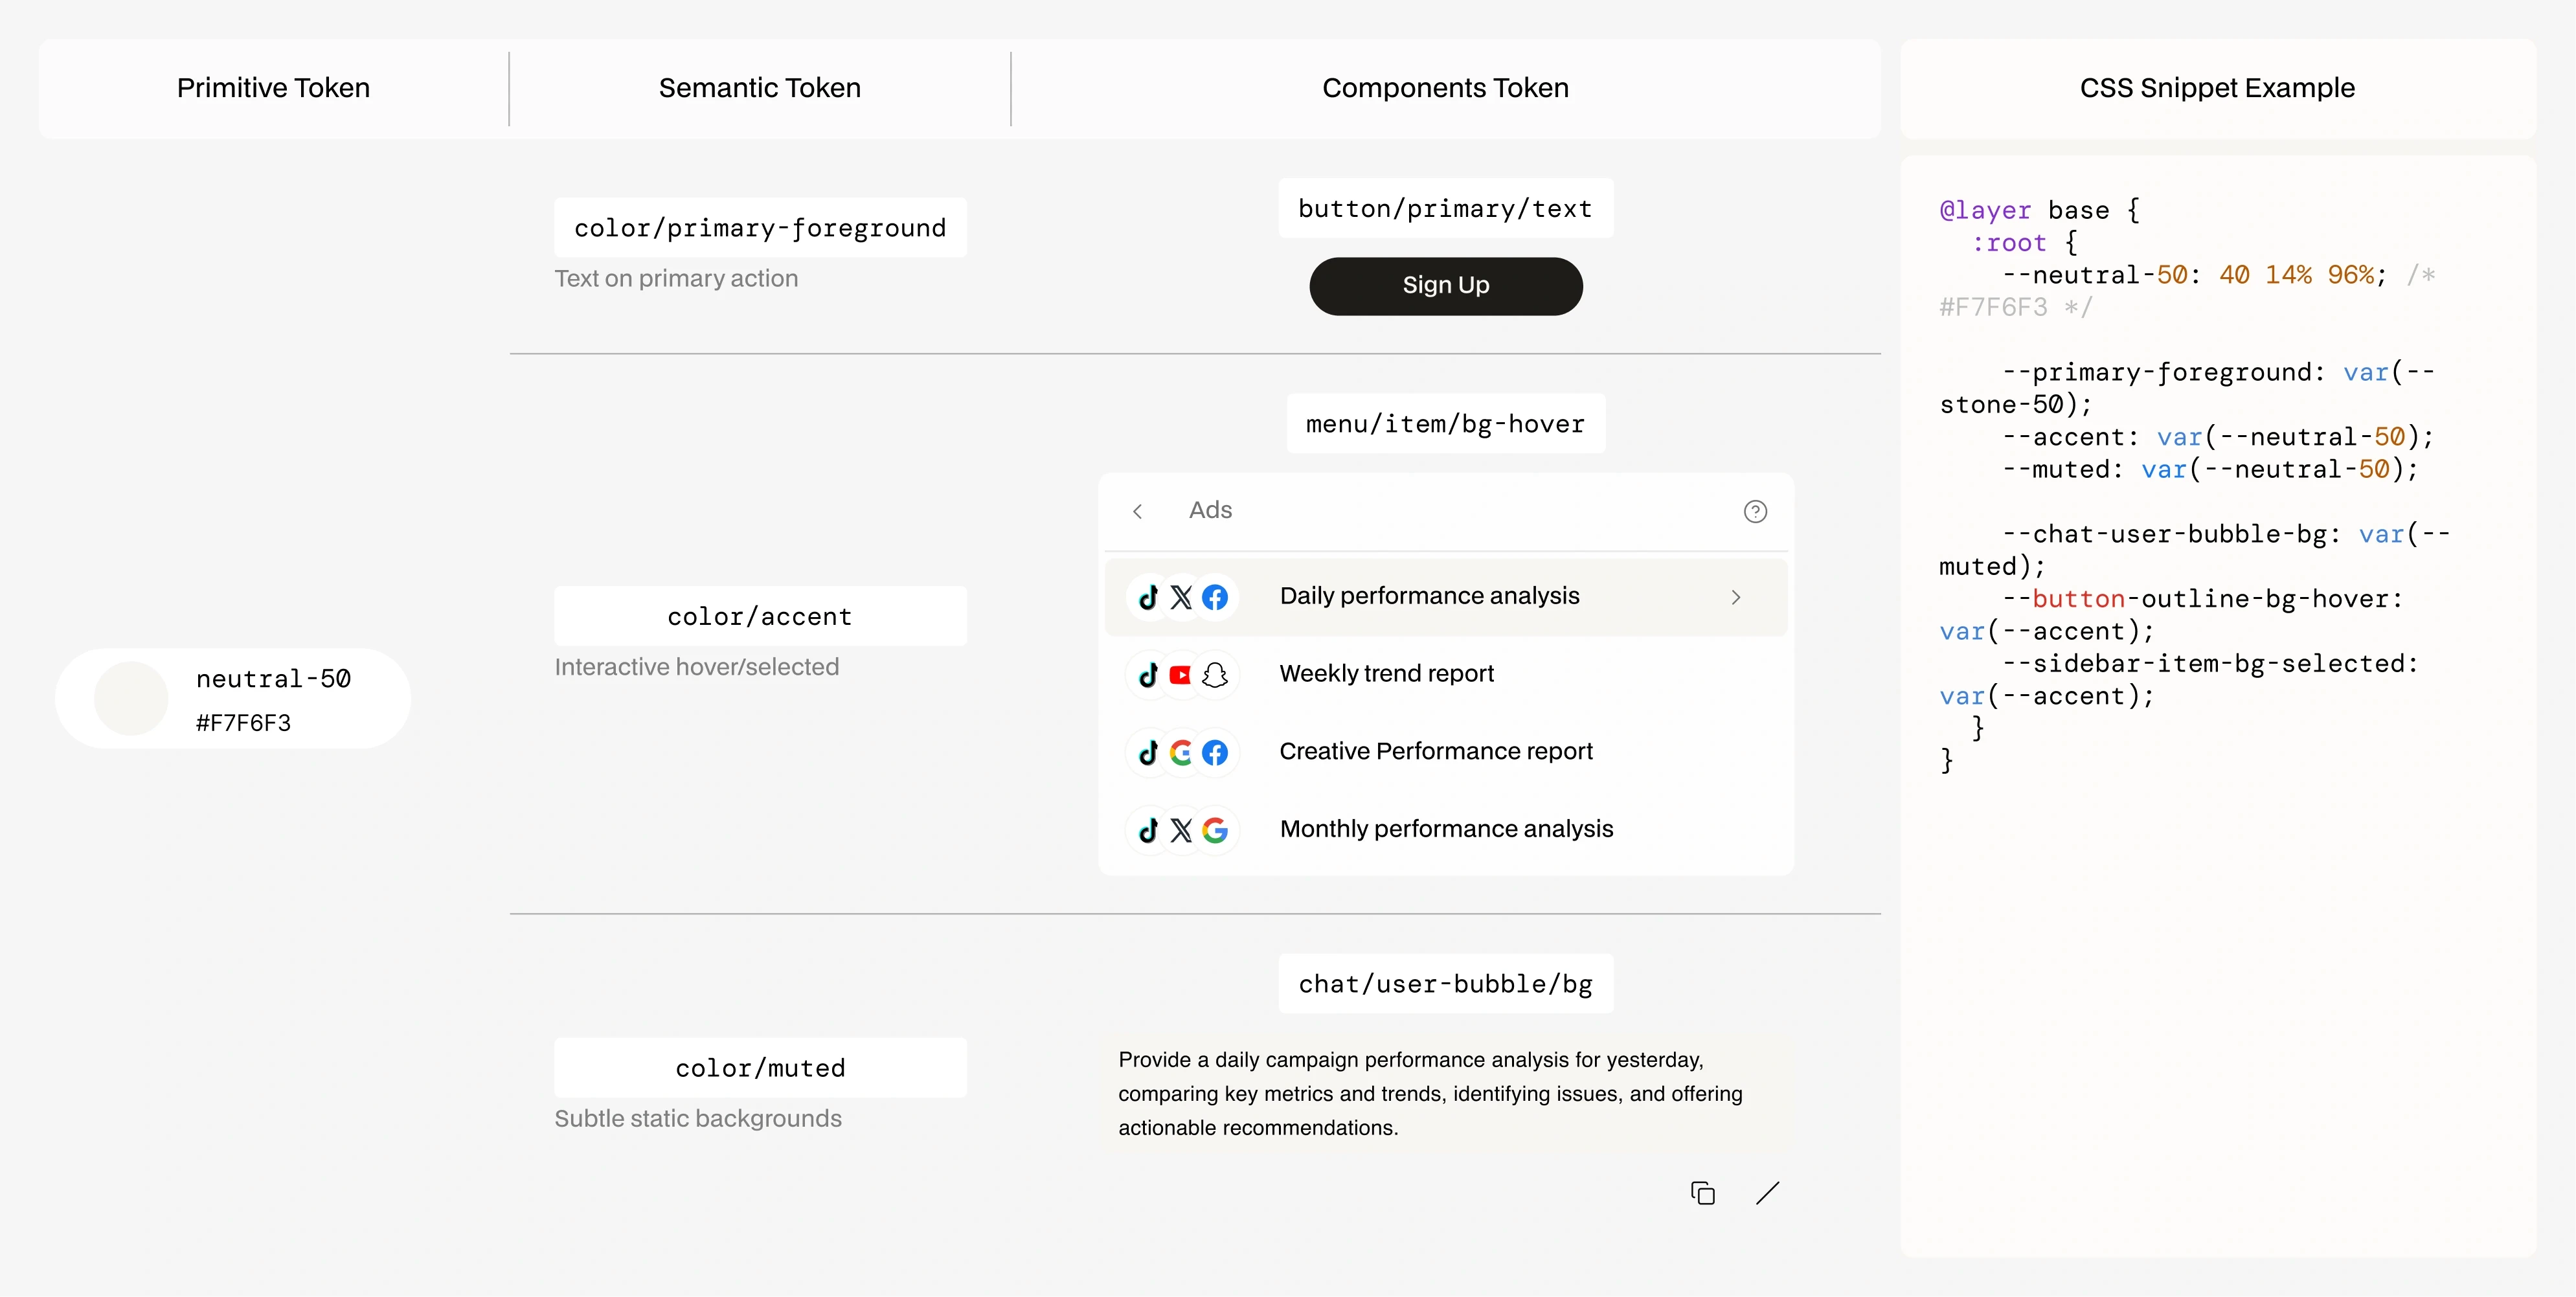Select the Snapchat icon in Weekly trend report
2576x1297 pixels.
pos(1216,674)
